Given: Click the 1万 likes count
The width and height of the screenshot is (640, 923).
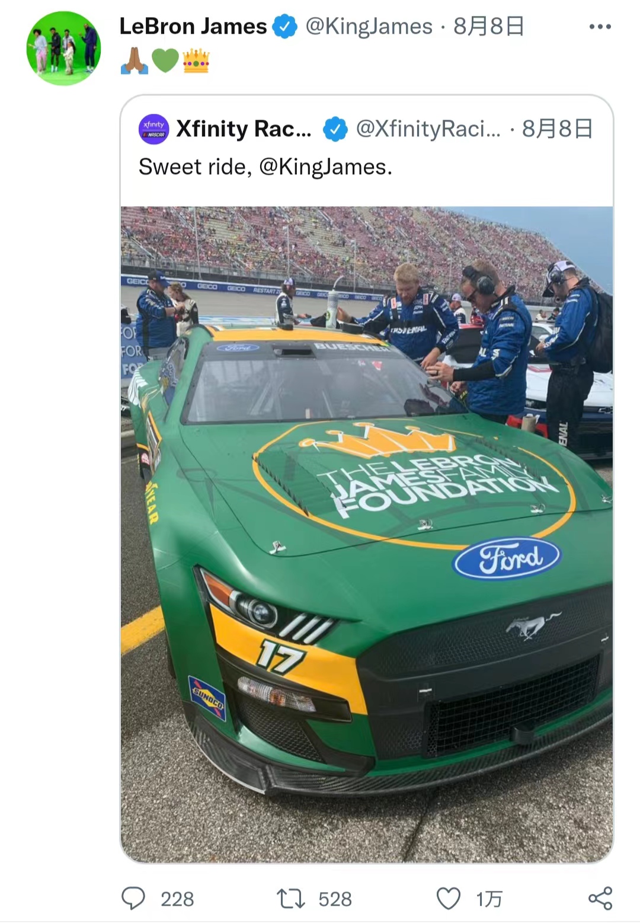Looking at the screenshot, I should 489,899.
